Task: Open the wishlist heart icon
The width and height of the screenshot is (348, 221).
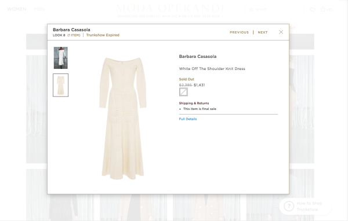Action: (313, 9)
